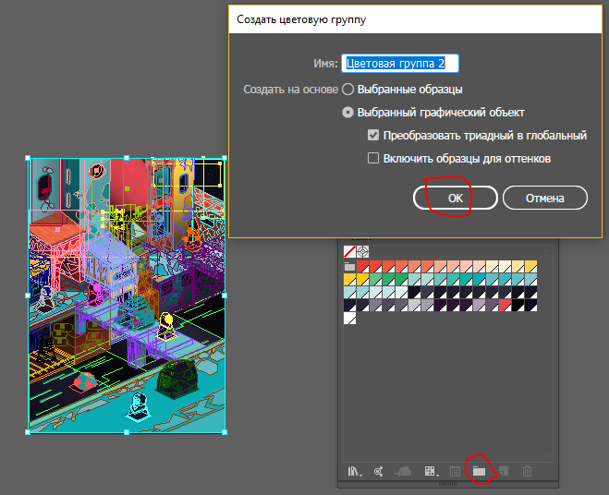Viewport: 609px width, 495px height.
Task: Click the New Swatch icon
Action: tap(503, 471)
